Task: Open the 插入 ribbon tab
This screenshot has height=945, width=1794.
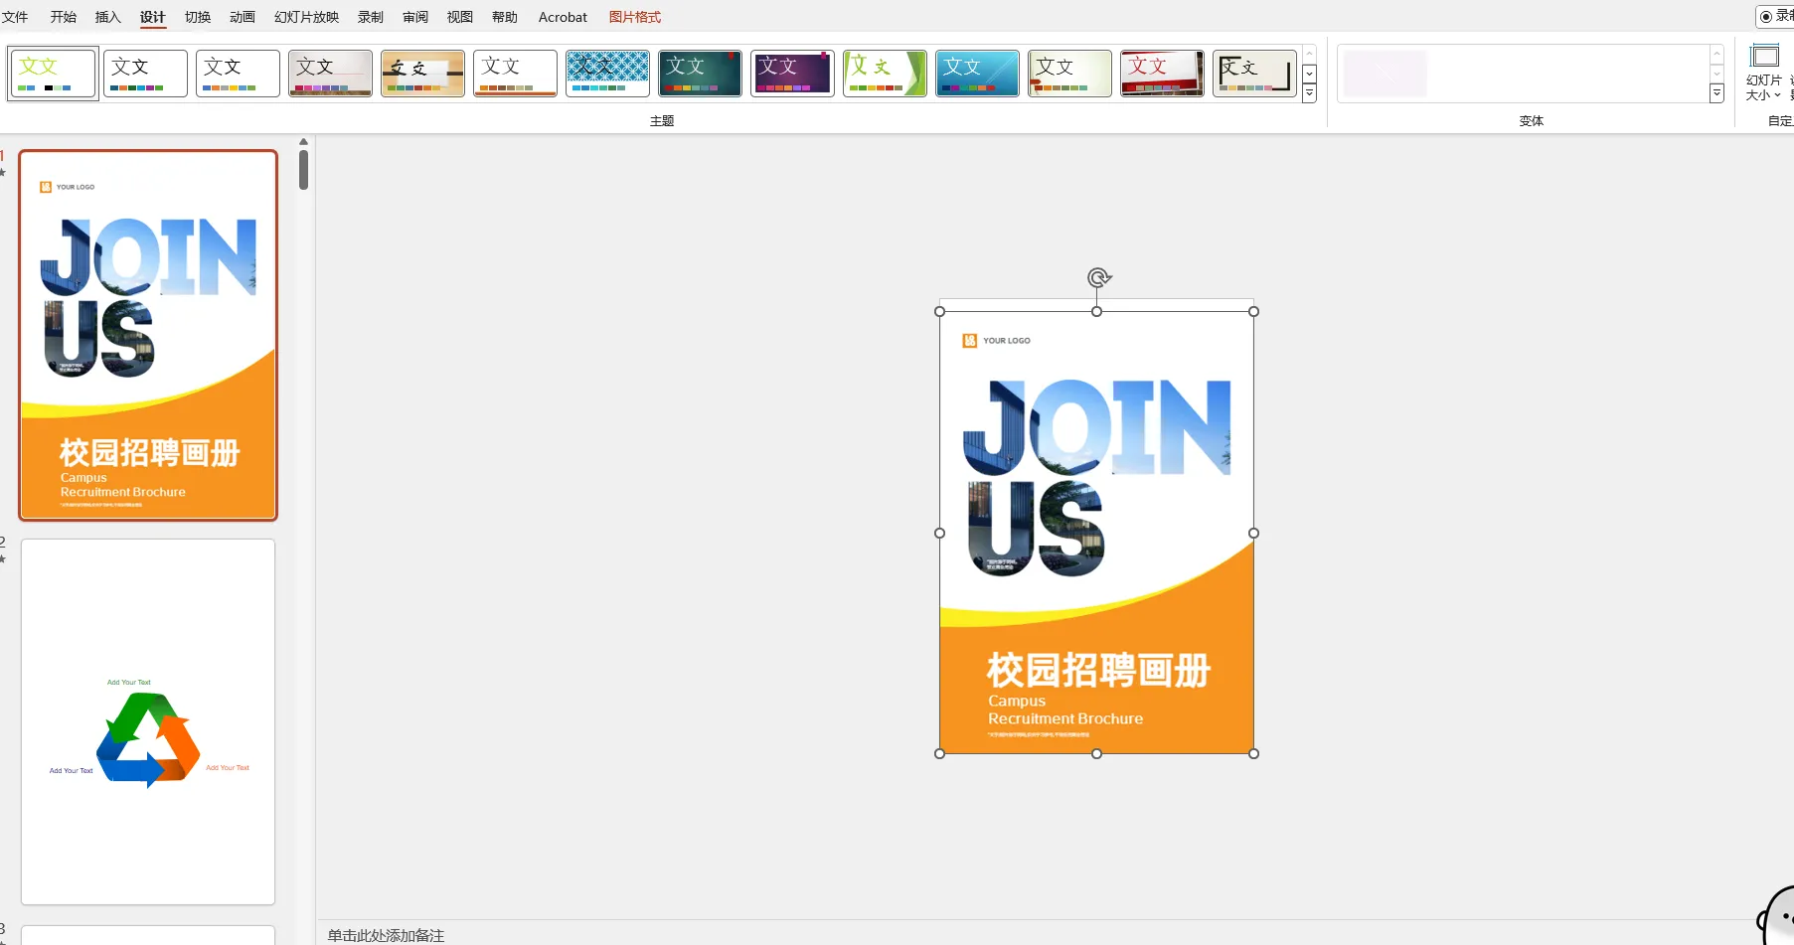Action: [x=107, y=17]
